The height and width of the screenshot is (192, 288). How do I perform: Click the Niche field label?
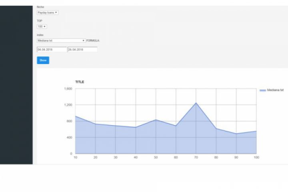click(40, 7)
